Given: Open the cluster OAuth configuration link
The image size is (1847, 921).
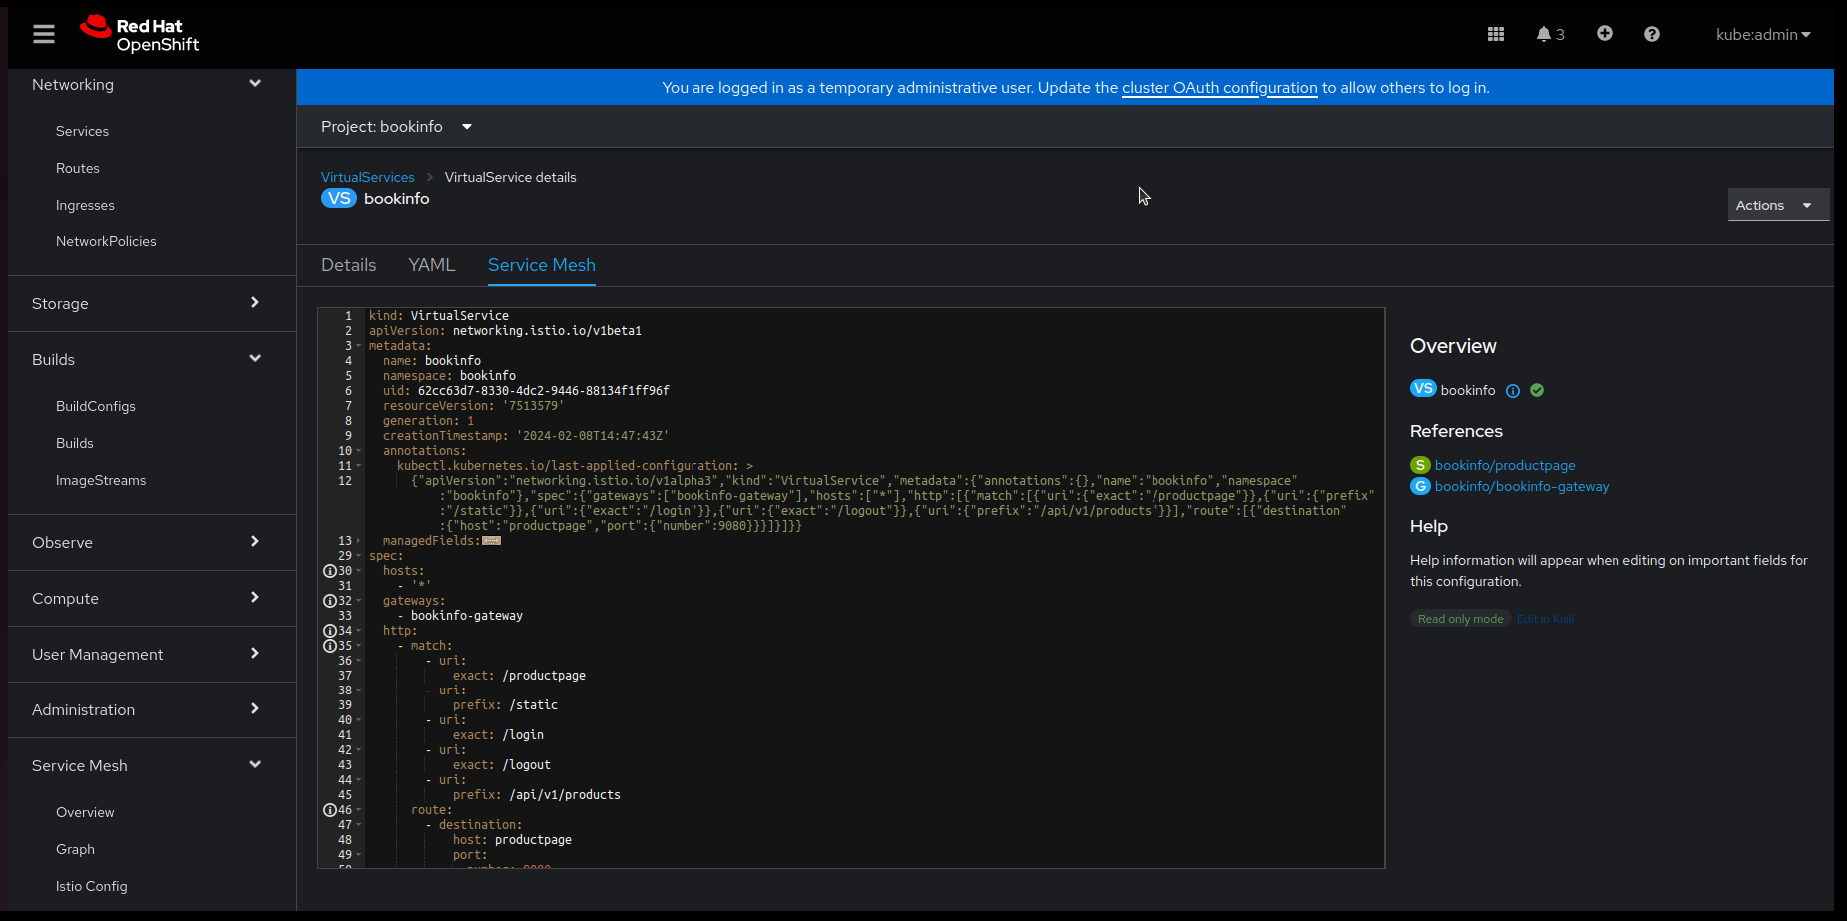Looking at the screenshot, I should click(1219, 88).
